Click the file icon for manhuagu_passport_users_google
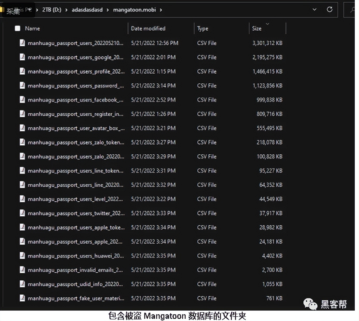This screenshot has width=359, height=321. 23,57
